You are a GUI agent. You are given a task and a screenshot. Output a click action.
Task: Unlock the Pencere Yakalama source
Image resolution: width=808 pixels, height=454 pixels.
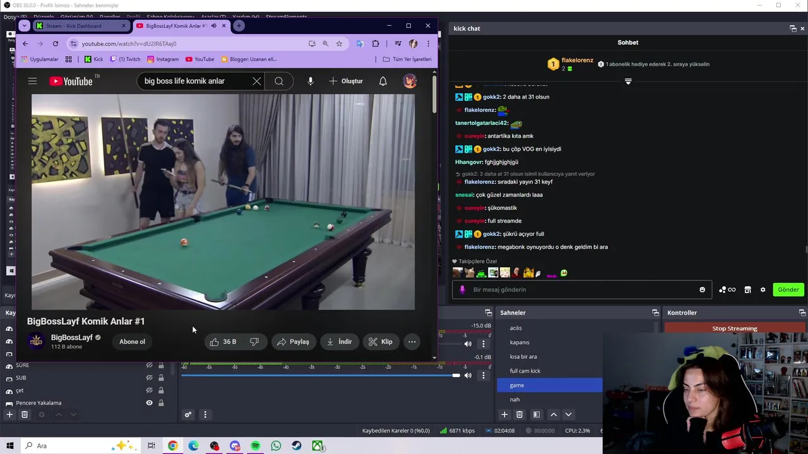click(x=161, y=403)
